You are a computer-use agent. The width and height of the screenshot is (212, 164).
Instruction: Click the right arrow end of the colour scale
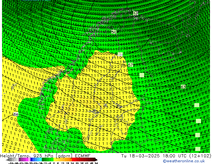tap(96, 160)
